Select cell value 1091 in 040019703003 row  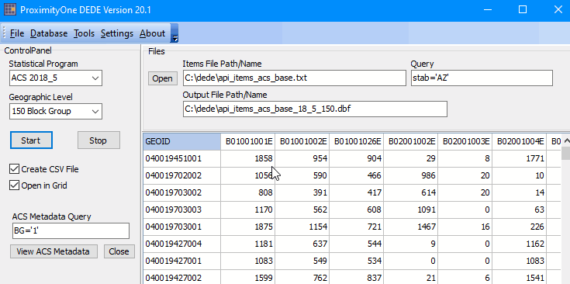pos(411,210)
